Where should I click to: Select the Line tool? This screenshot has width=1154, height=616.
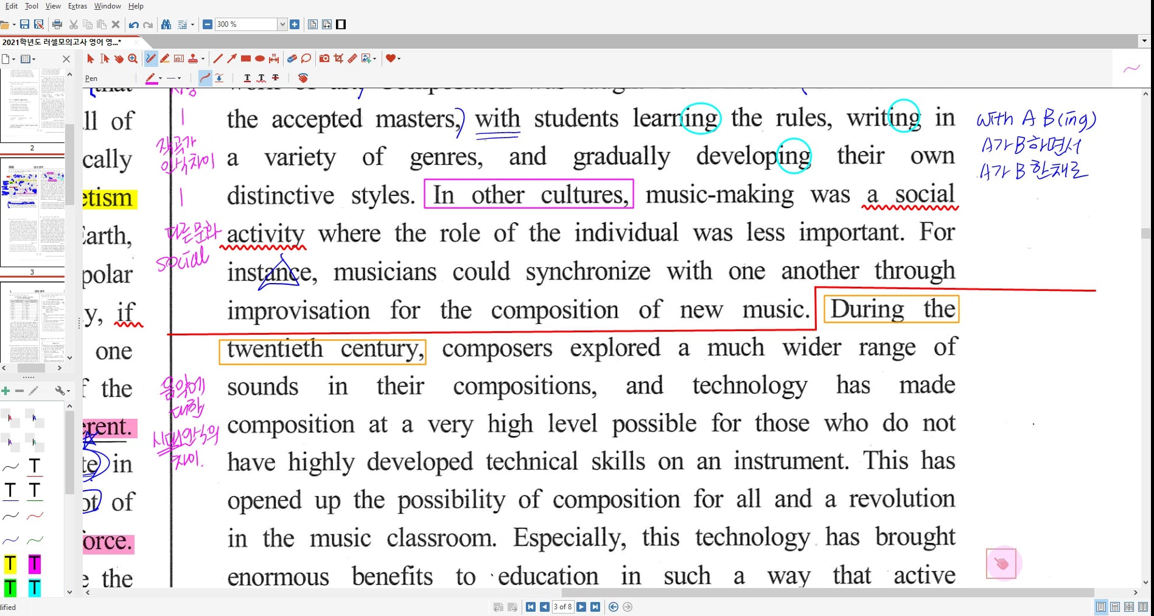[x=218, y=58]
